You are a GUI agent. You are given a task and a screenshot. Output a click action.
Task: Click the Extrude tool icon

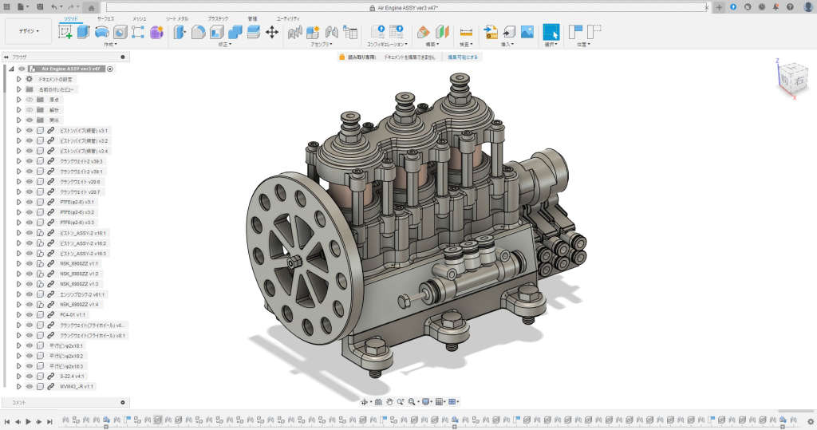tap(83, 32)
